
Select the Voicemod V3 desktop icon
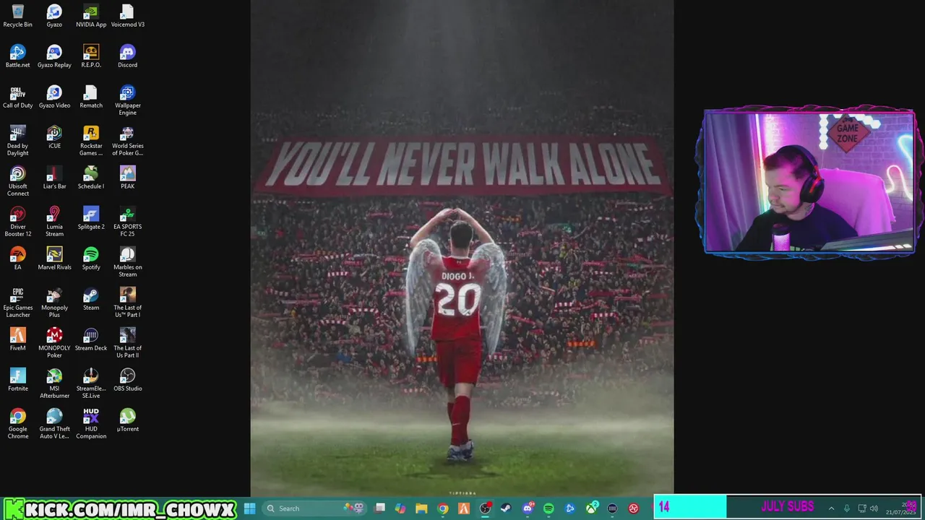coord(127,16)
